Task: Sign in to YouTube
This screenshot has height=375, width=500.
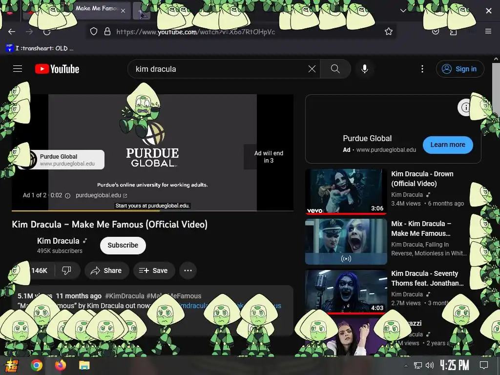Action: pyautogui.click(x=460, y=69)
